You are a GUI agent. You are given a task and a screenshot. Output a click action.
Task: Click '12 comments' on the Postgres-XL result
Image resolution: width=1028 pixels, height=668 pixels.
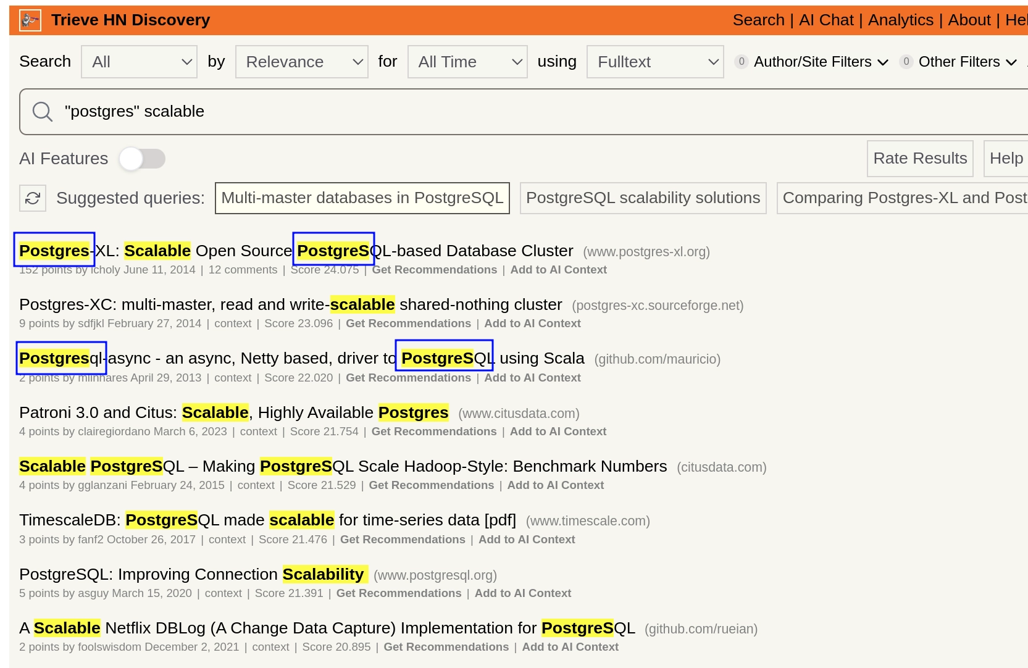coord(243,270)
